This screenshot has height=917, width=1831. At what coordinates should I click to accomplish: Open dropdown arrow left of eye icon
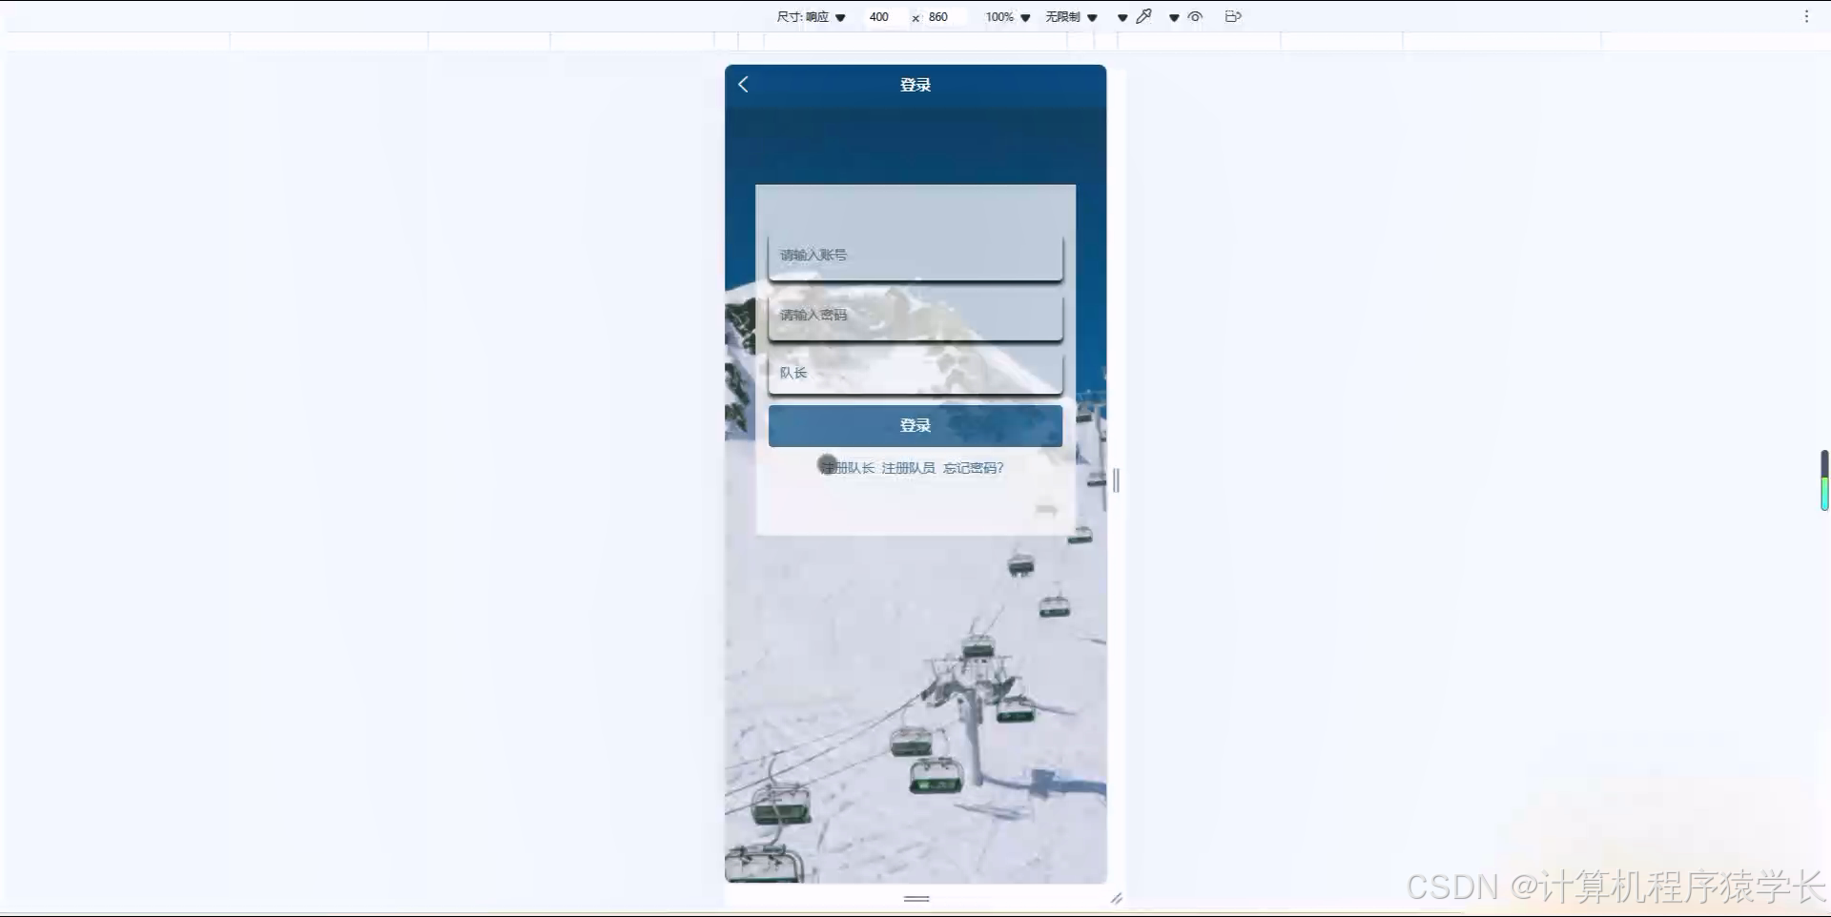click(1174, 17)
